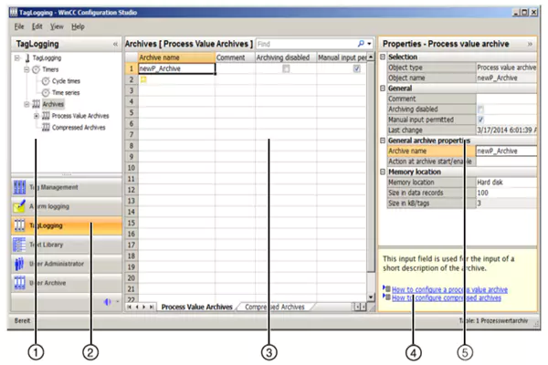Image resolution: width=548 pixels, height=365 pixels.
Task: Click icon beside process value archive help link
Action: pos(386,288)
